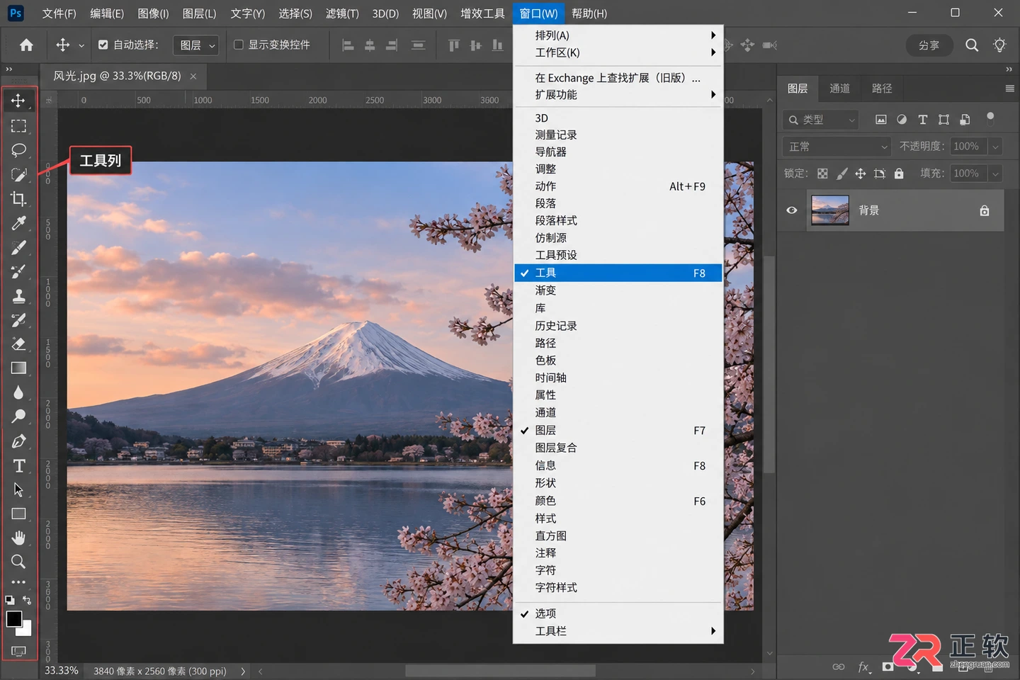The width and height of the screenshot is (1020, 680).
Task: Select the Gradient tool
Action: pyautogui.click(x=18, y=368)
